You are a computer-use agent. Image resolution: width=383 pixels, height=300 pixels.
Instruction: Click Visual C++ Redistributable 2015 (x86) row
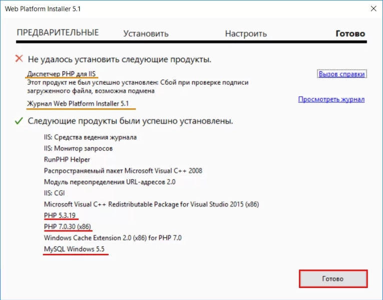click(x=151, y=204)
